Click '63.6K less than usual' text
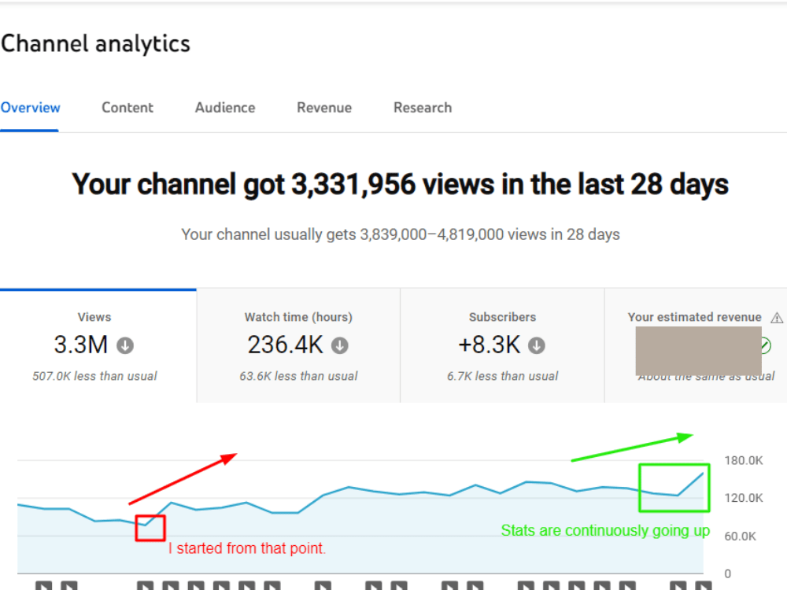 point(298,376)
